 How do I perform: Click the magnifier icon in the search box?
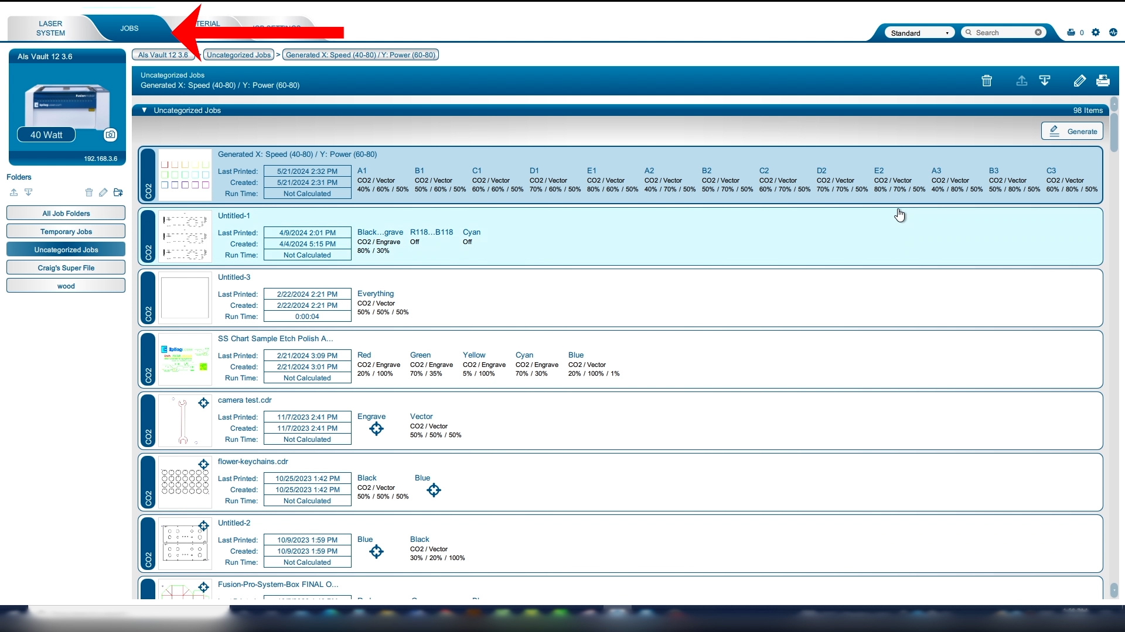point(969,33)
